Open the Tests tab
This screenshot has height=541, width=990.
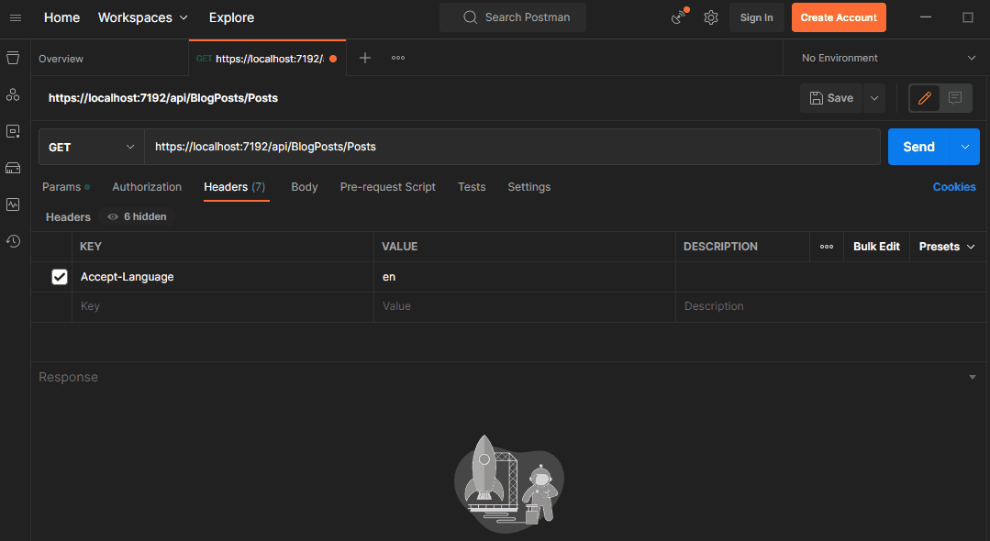(472, 187)
